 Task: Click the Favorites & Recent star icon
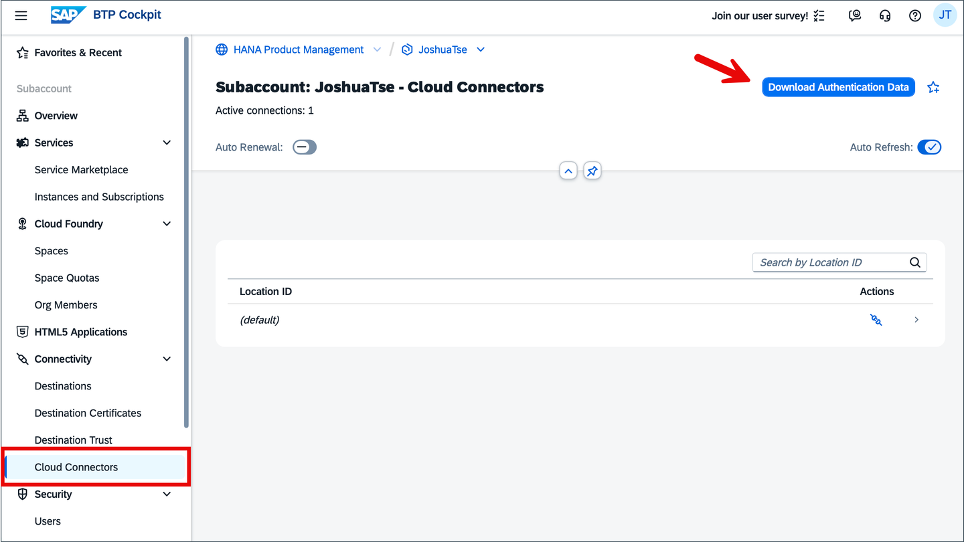(23, 53)
